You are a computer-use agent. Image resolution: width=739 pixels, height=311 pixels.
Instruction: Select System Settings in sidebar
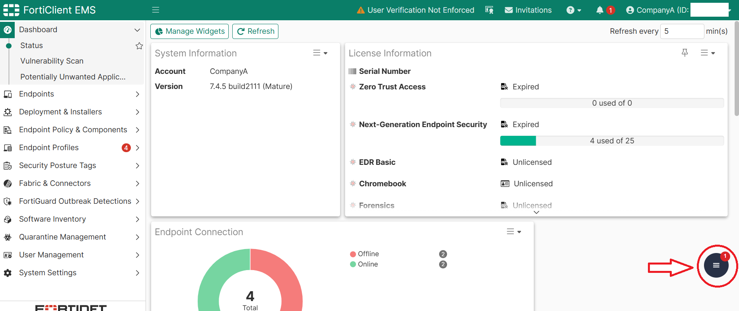coord(72,273)
